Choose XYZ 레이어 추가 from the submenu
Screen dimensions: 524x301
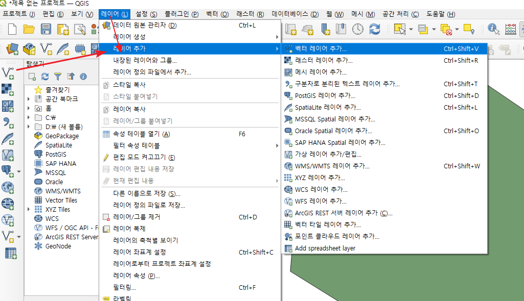point(384,178)
